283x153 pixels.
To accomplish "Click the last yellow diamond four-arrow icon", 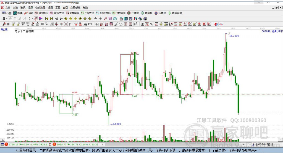I will pyautogui.click(x=90, y=19).
